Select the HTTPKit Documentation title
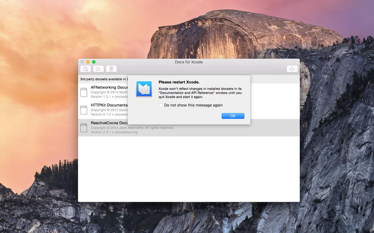Image resolution: width=374 pixels, height=233 pixels. click(x=109, y=105)
